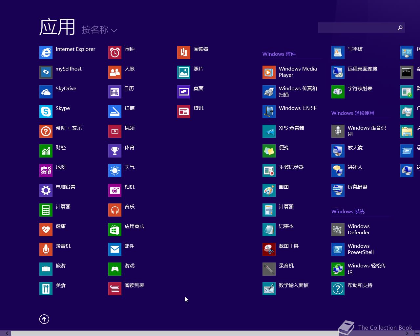The height and width of the screenshot is (336, 420).
Task: Open the 扫描 scan app
Action: [115, 112]
